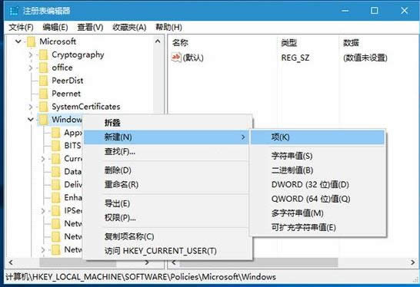The height and width of the screenshot is (287, 420).
Task: Click the values pane horizontal scrollbar thumb
Action: (x=258, y=262)
